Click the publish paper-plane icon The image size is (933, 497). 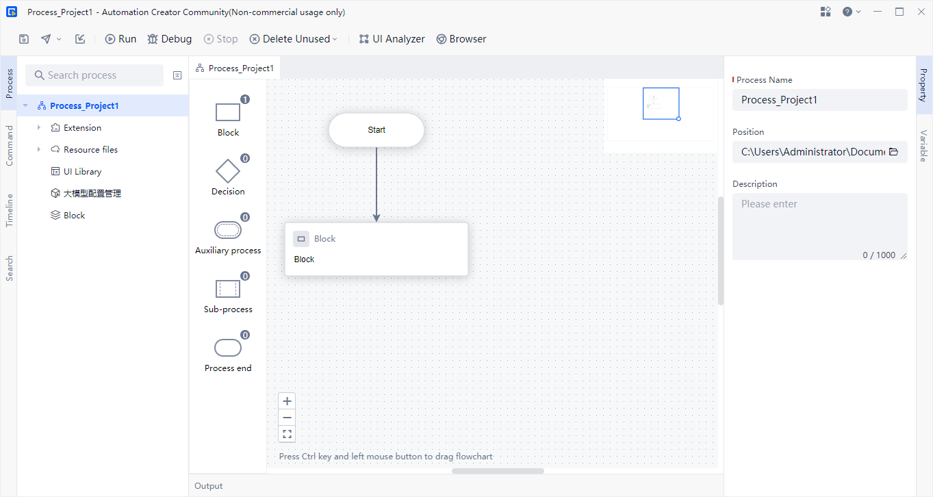pyautogui.click(x=44, y=38)
